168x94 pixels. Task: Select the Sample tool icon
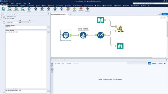(x=49, y=9)
